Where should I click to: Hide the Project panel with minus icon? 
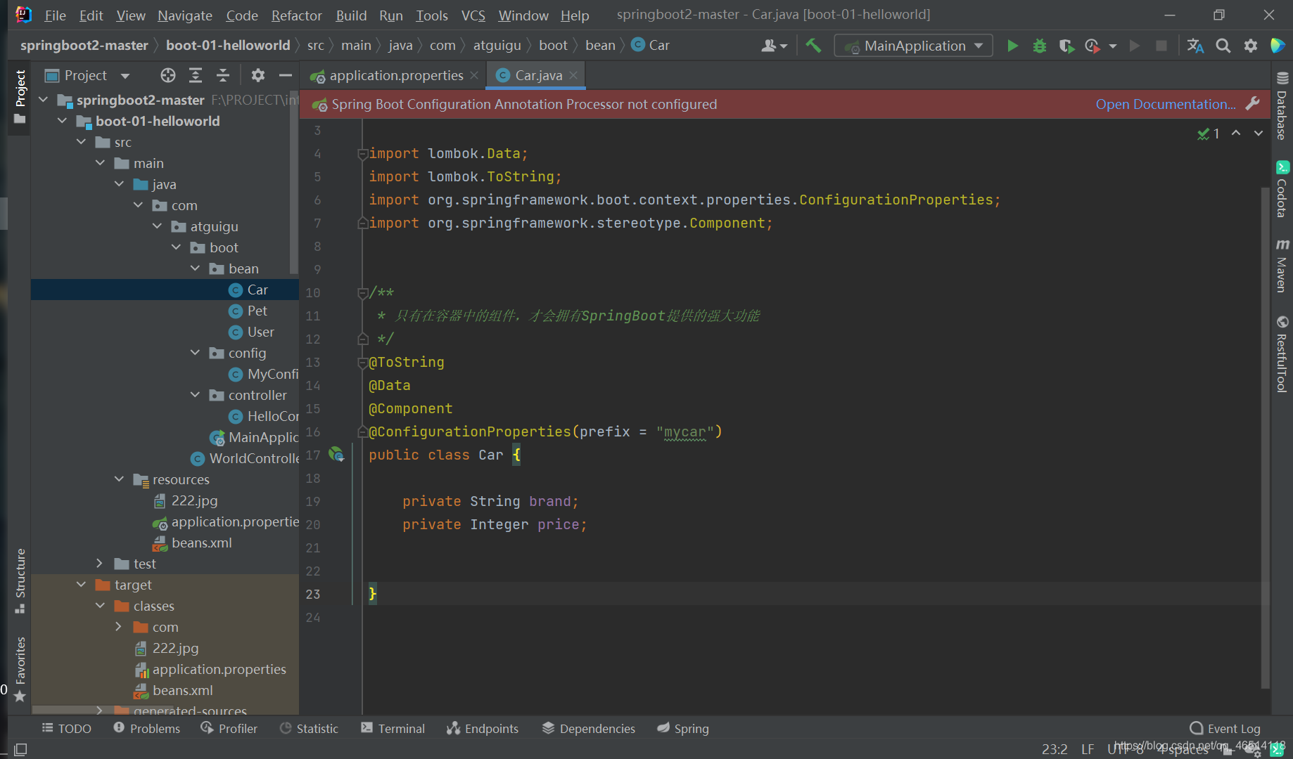pyautogui.click(x=285, y=75)
